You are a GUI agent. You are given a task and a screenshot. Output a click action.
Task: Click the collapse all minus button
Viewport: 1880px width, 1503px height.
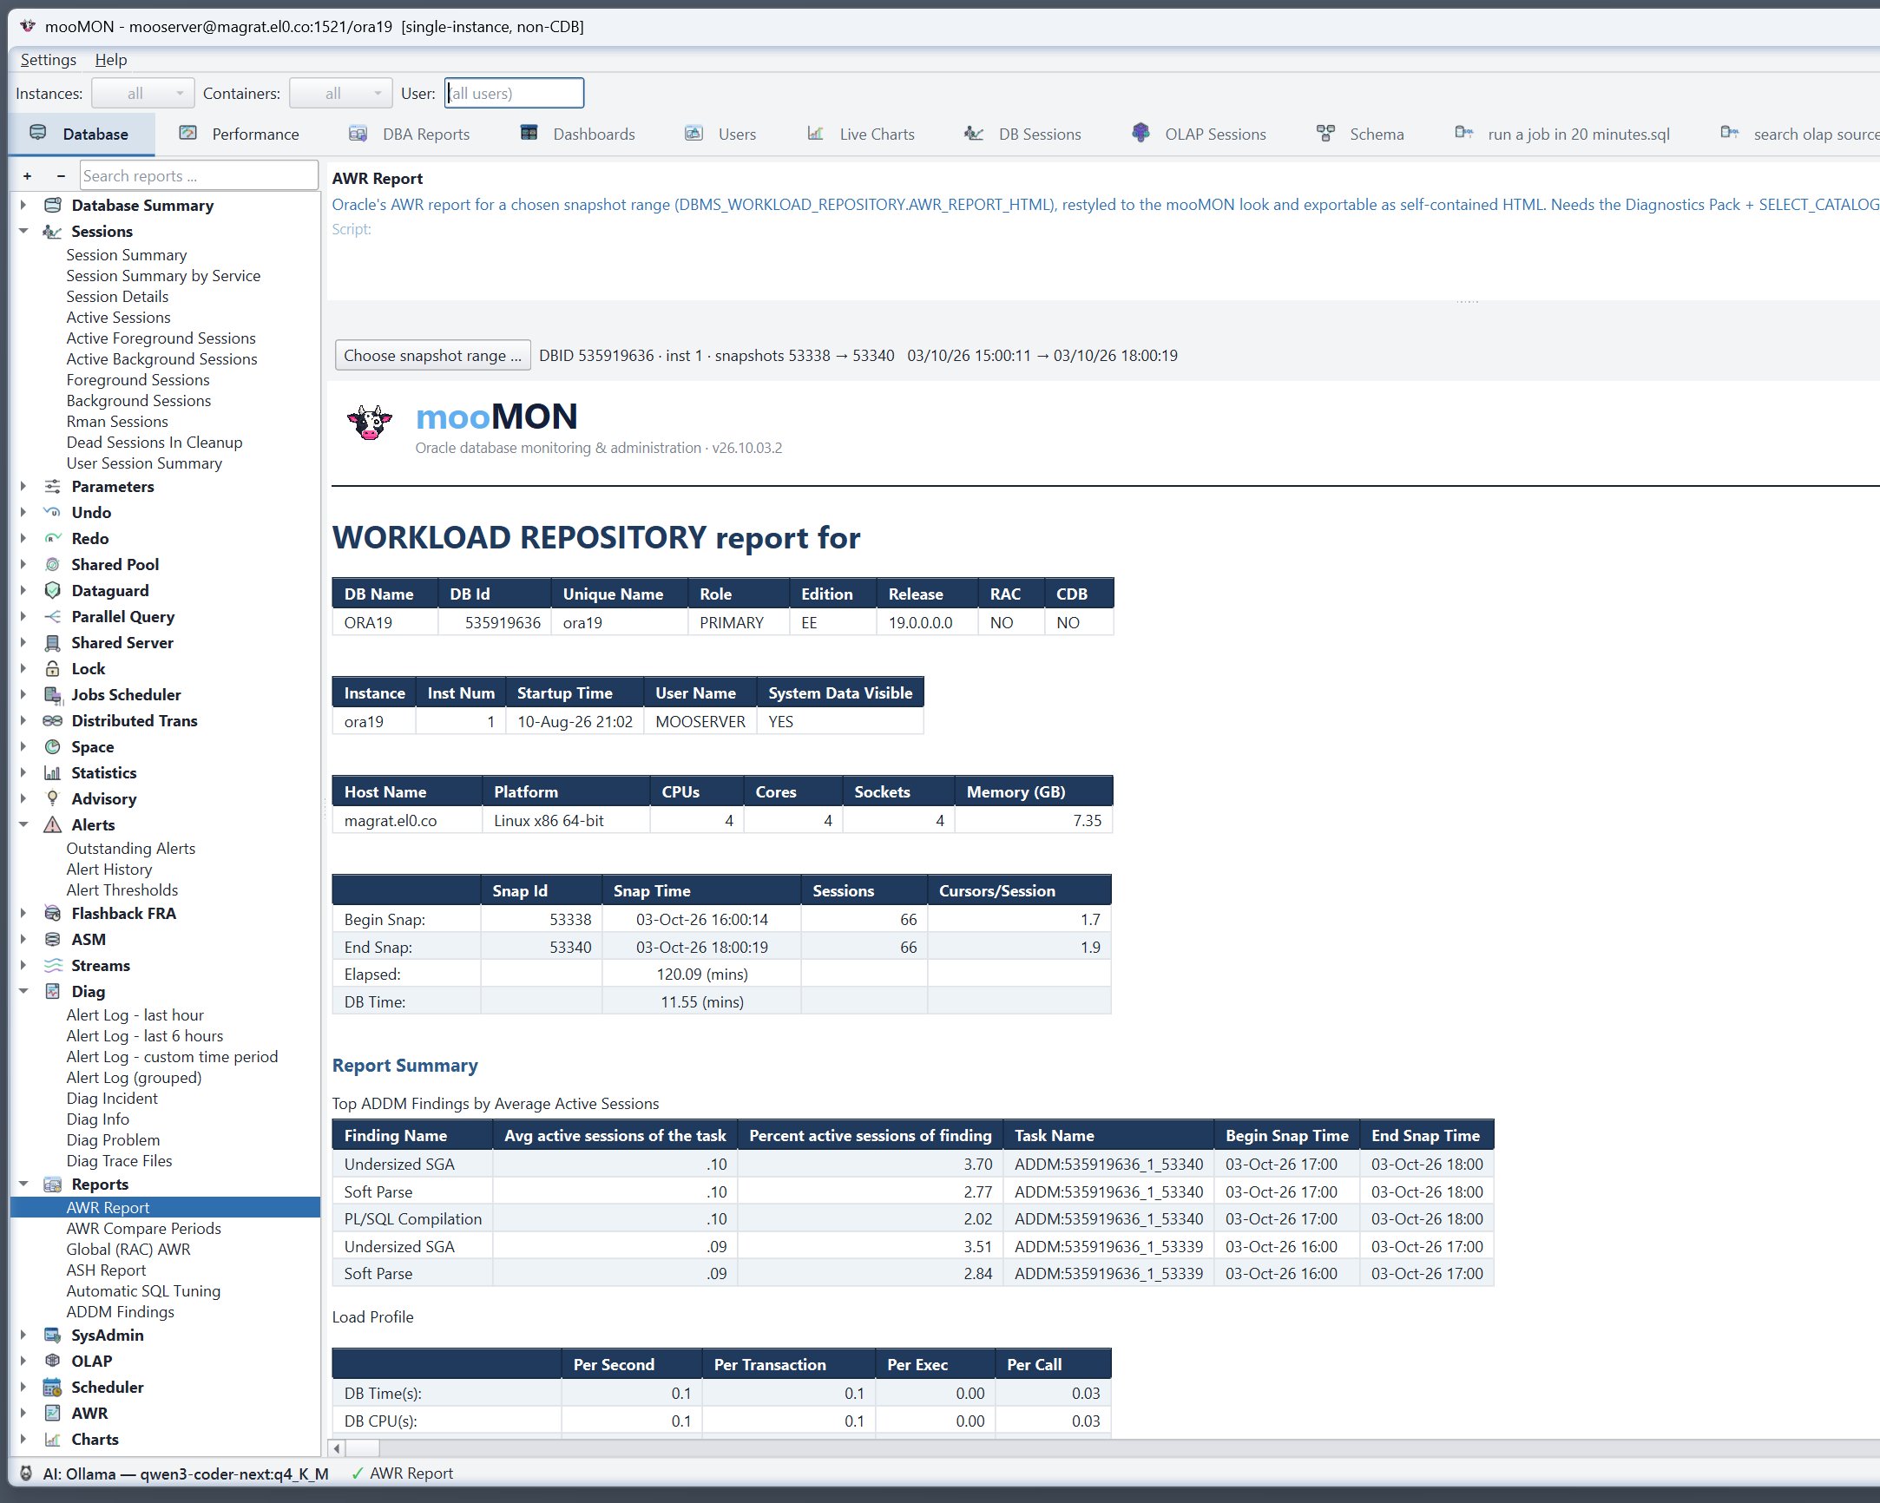pos(61,176)
